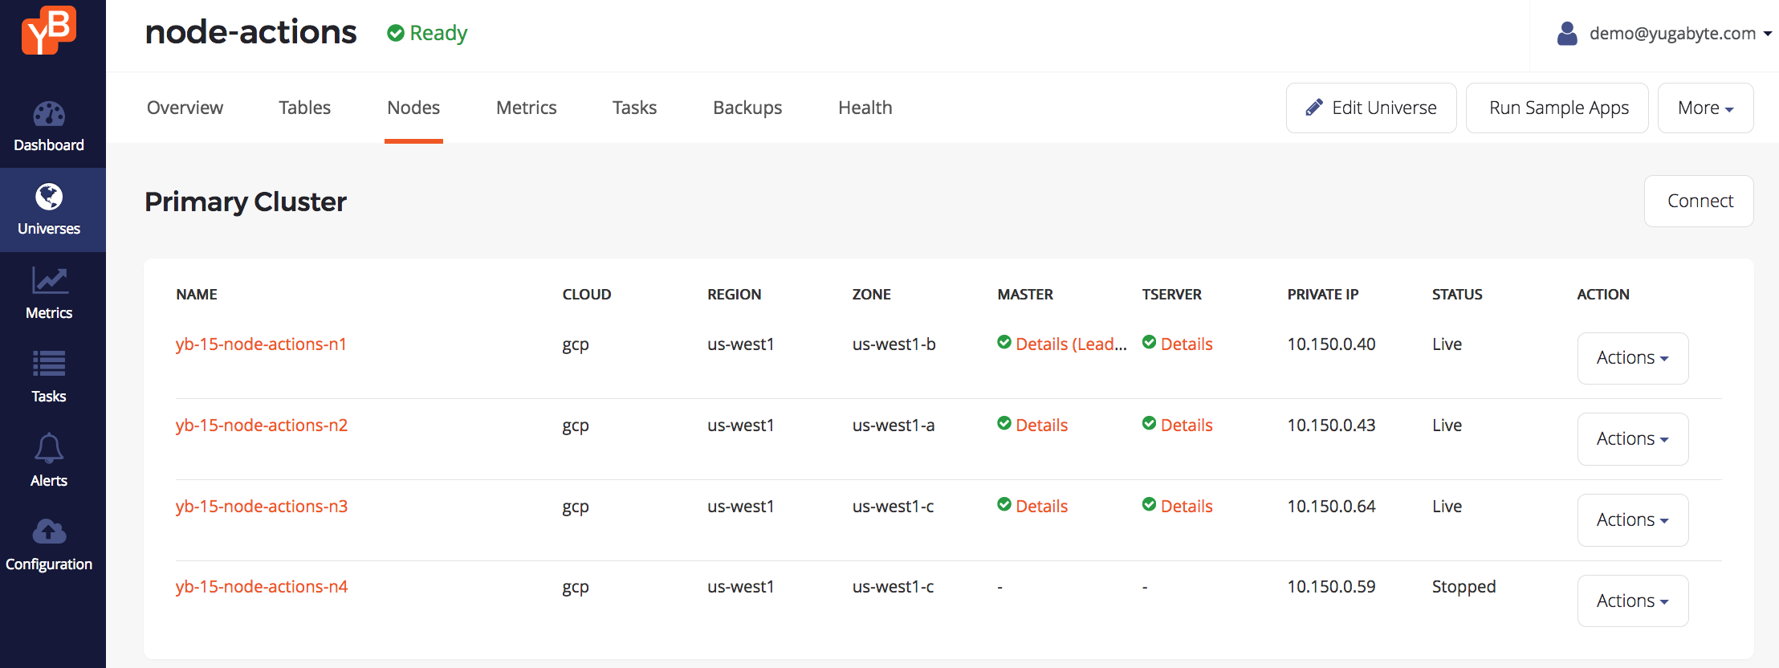This screenshot has height=668, width=1779.
Task: Open the Metrics tab in universe view
Action: click(x=526, y=108)
